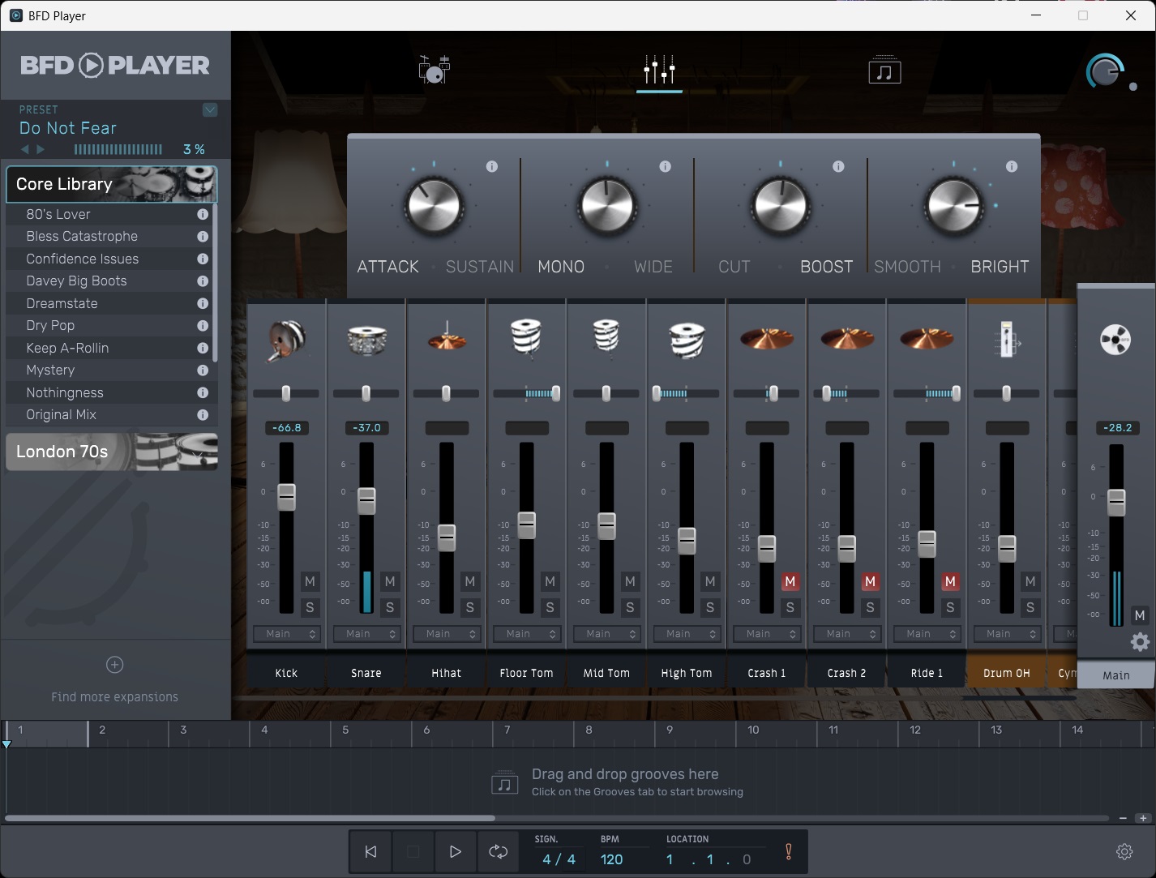Screen dimensions: 1156x878
Task: Click the BPM value field
Action: [611, 859]
